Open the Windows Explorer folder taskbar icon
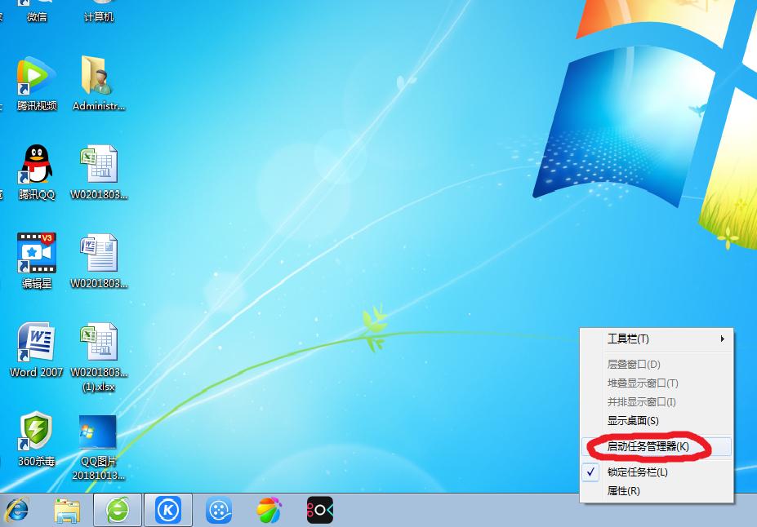 [x=67, y=511]
